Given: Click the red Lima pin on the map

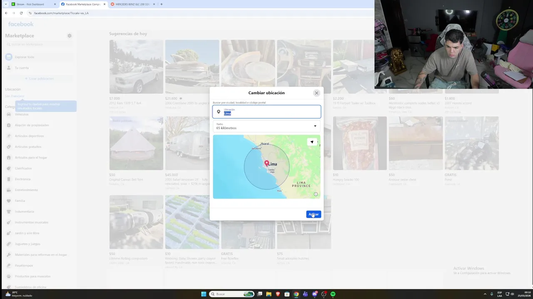Looking at the screenshot, I should coord(266,163).
